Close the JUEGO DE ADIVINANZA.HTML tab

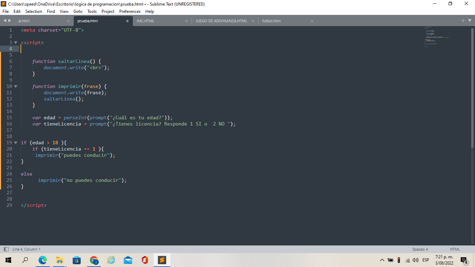tap(253, 21)
